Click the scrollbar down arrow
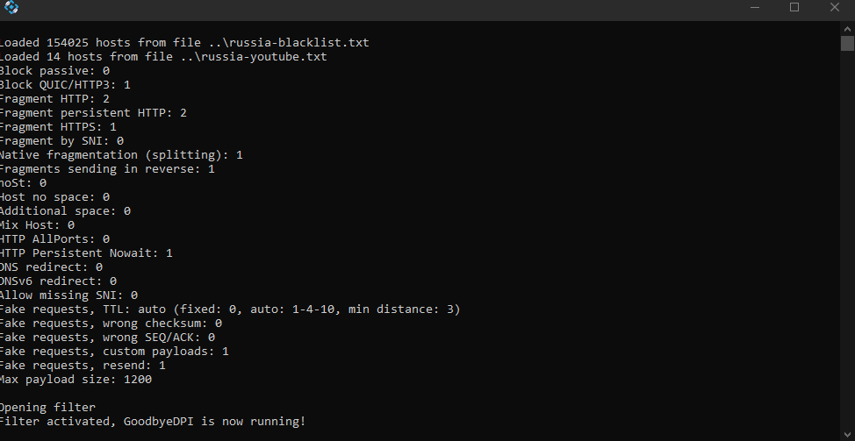This screenshot has height=441, width=855. [847, 435]
